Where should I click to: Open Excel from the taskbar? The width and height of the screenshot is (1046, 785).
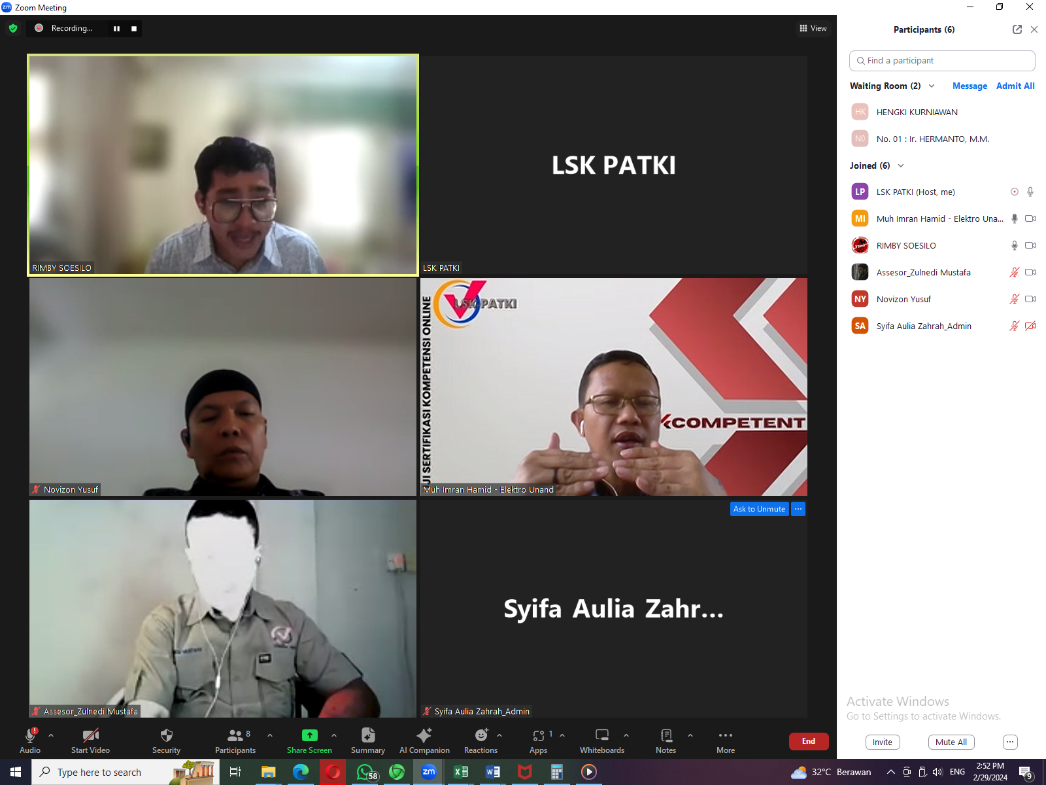pyautogui.click(x=461, y=772)
